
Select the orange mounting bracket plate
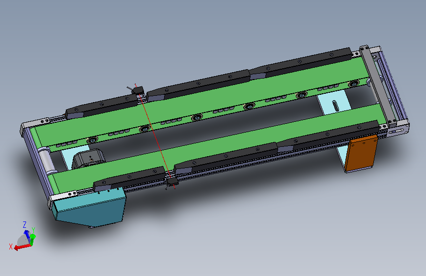click(361, 154)
